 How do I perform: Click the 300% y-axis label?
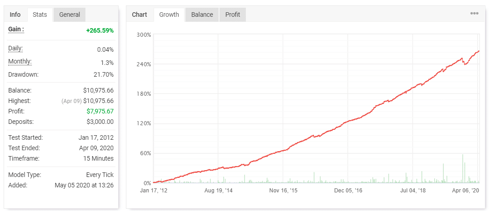[144, 35]
